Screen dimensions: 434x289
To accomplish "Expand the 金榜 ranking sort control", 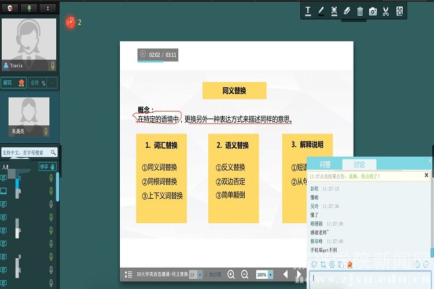I will [43, 83].
